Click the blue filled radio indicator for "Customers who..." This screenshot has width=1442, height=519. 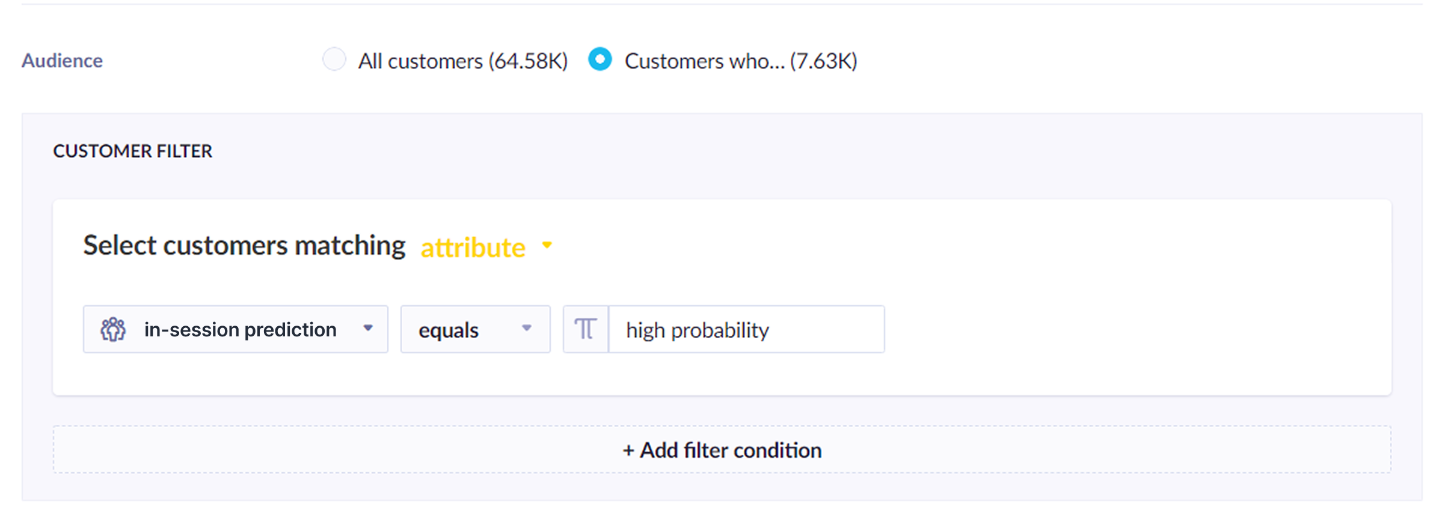(600, 60)
